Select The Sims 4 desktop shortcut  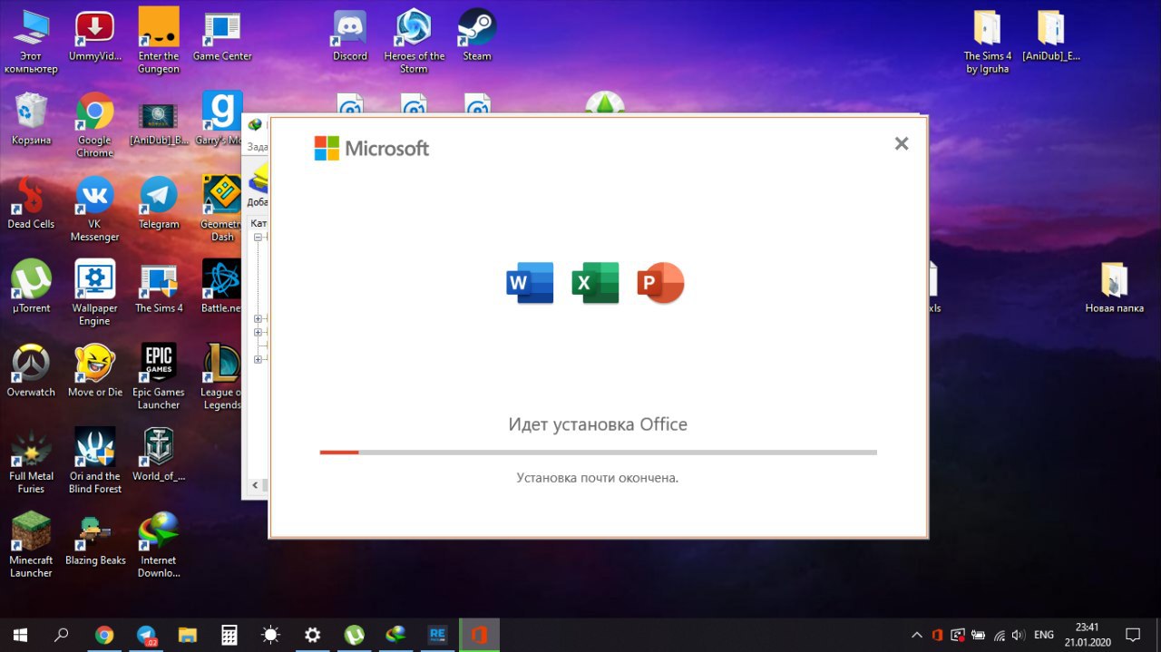tap(159, 287)
